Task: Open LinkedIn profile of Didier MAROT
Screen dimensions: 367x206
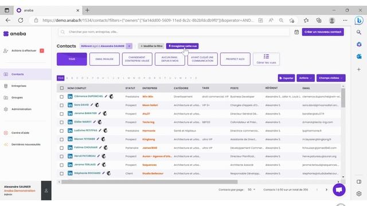Action: click(x=70, y=122)
